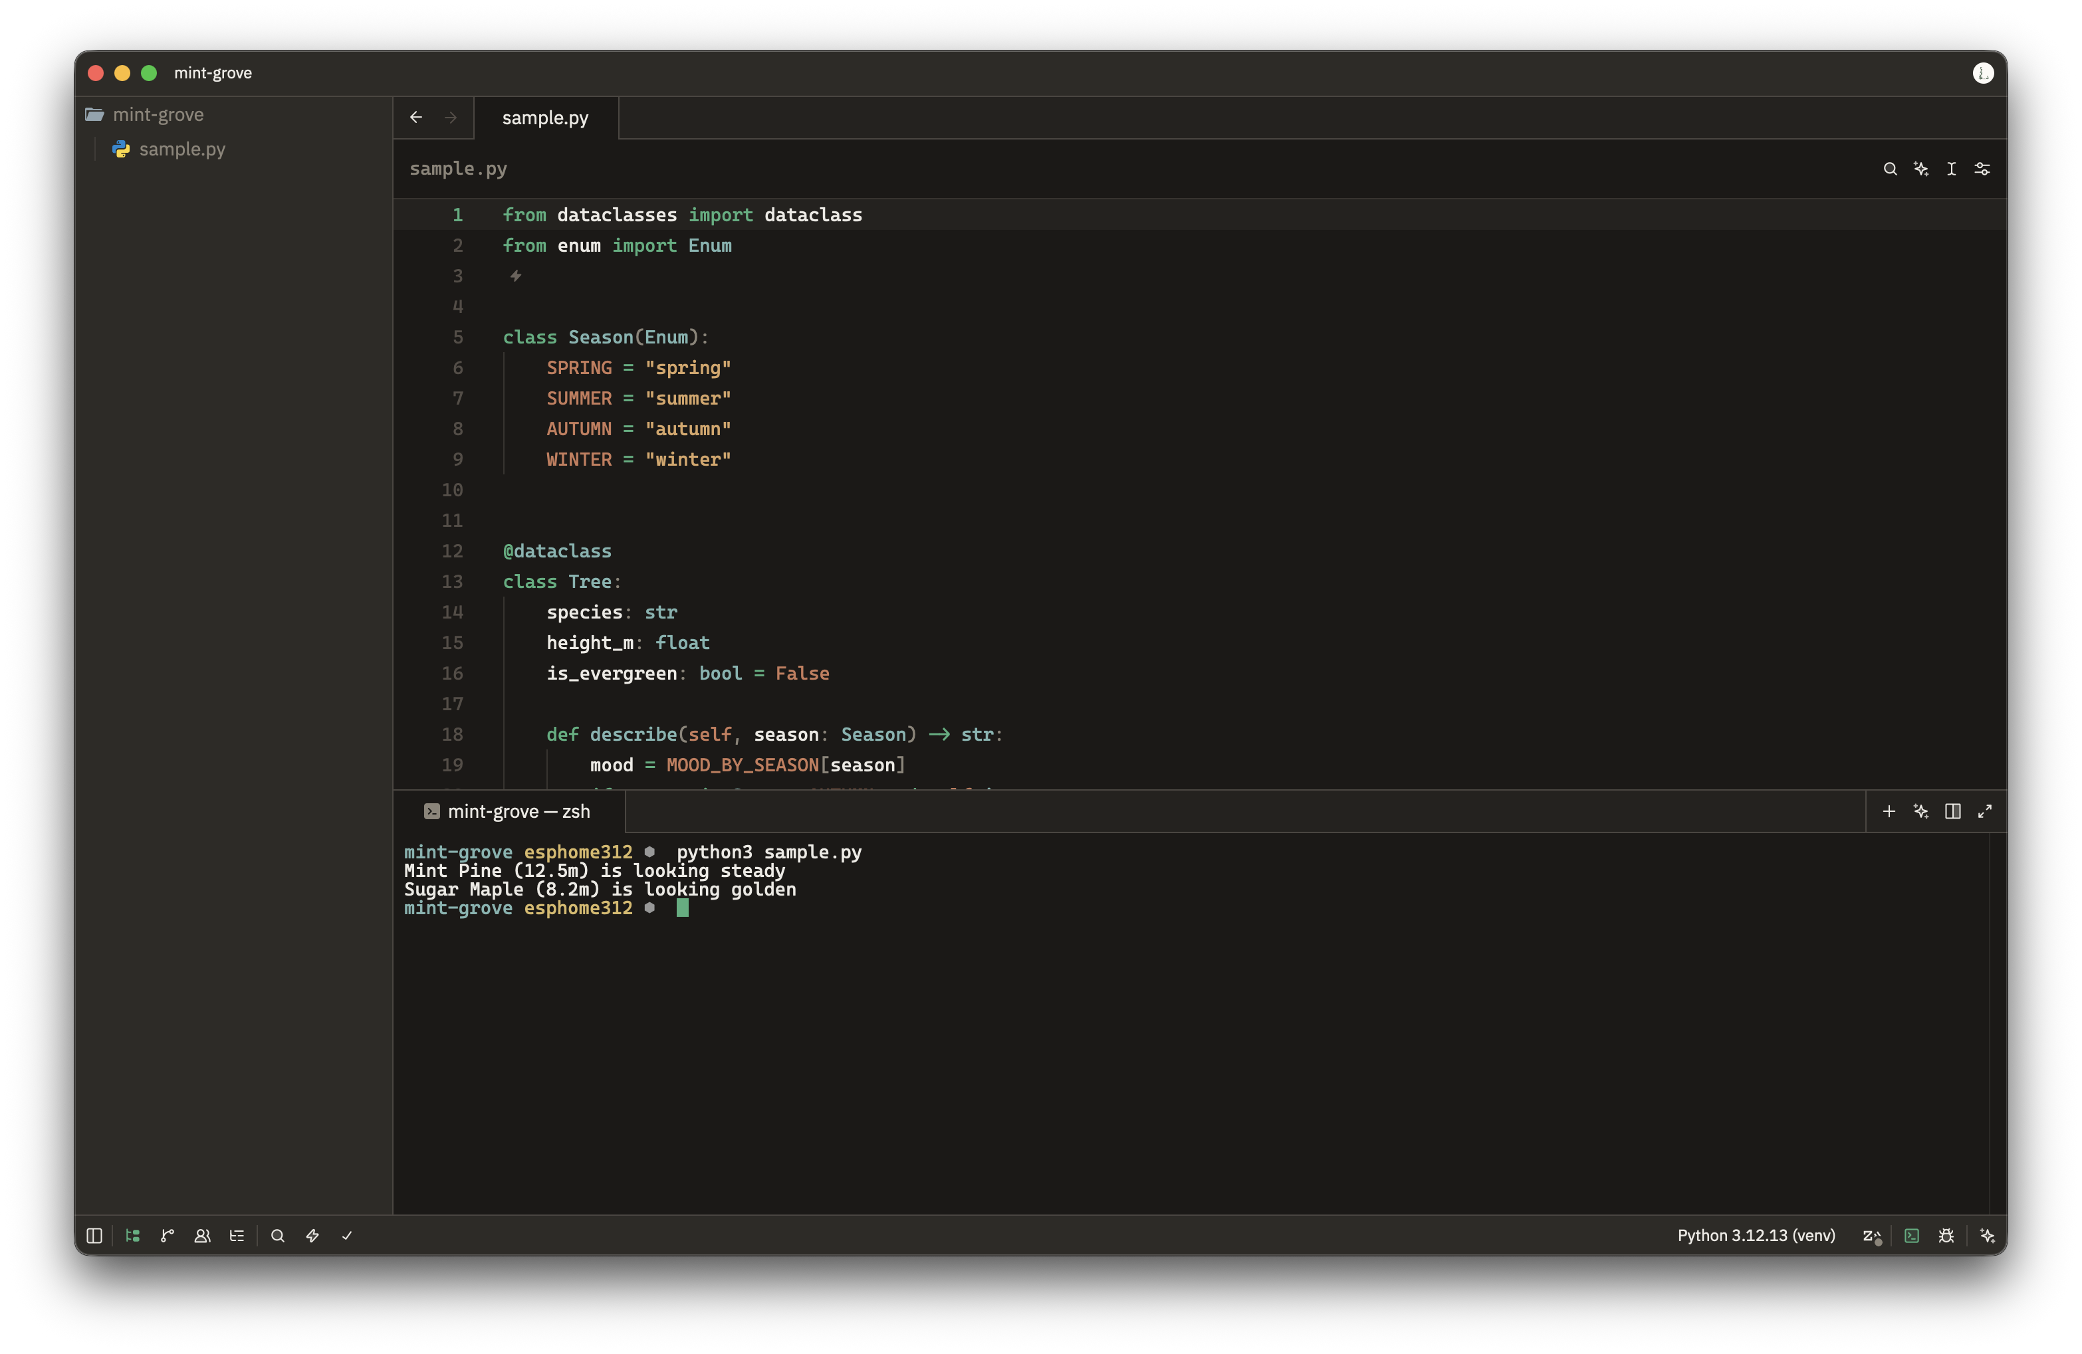
Task: Open editor controls settings menu
Action: [1982, 169]
